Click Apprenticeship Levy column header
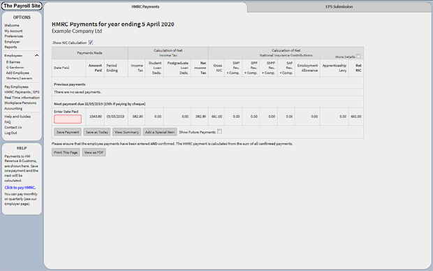Image resolution: width=433 pixels, height=271 pixels. (x=335, y=68)
